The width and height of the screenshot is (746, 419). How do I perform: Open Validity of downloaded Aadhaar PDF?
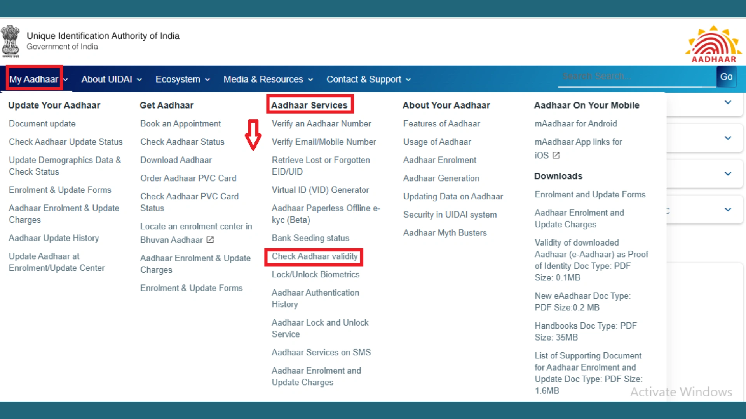click(x=591, y=260)
